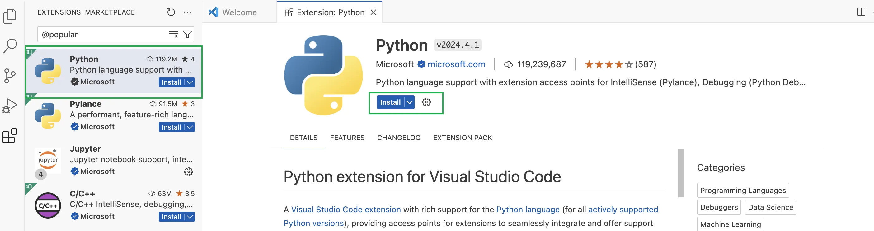Open the microsoft.com publisher link
The width and height of the screenshot is (874, 231).
click(x=456, y=64)
